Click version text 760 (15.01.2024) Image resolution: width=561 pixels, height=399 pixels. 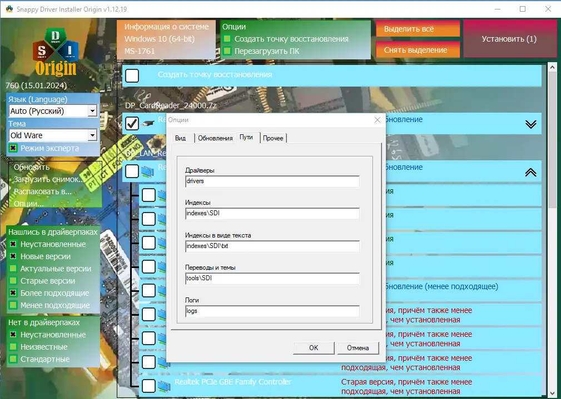(36, 85)
